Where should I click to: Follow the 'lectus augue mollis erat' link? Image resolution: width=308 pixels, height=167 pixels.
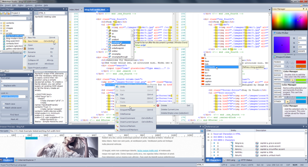[147, 150]
